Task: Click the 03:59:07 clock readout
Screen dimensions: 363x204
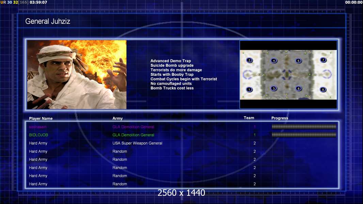Action: tap(38, 2)
